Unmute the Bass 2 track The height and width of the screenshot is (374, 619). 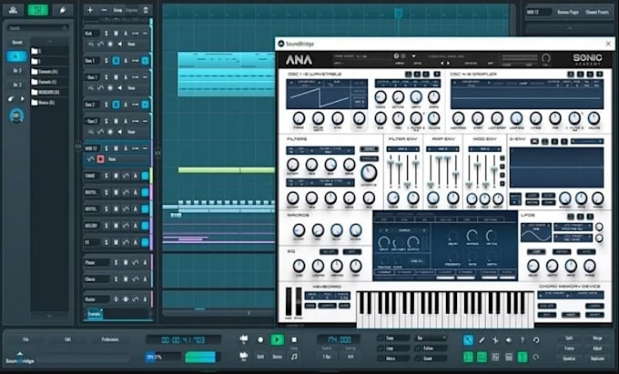click(117, 105)
